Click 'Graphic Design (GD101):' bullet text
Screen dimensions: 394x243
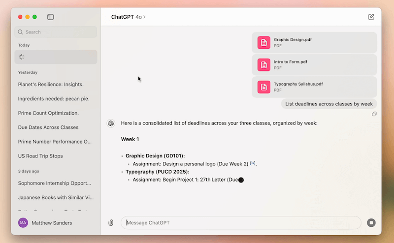tap(155, 155)
